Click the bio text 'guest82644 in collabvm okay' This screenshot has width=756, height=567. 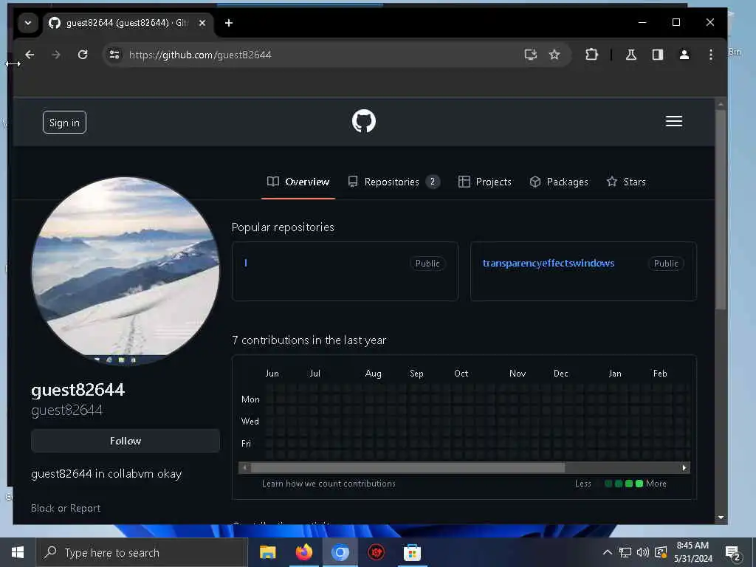[106, 474]
